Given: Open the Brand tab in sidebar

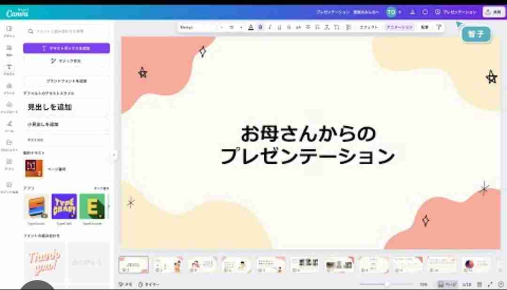Looking at the screenshot, I should click(x=9, y=88).
